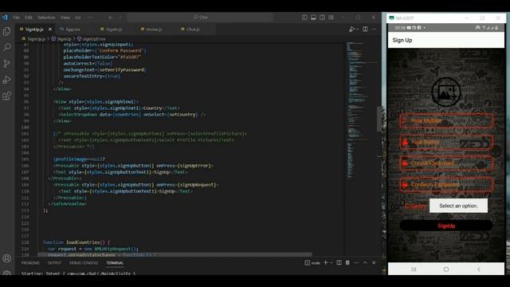Toggle the secondary side bar layout icon

point(322,18)
